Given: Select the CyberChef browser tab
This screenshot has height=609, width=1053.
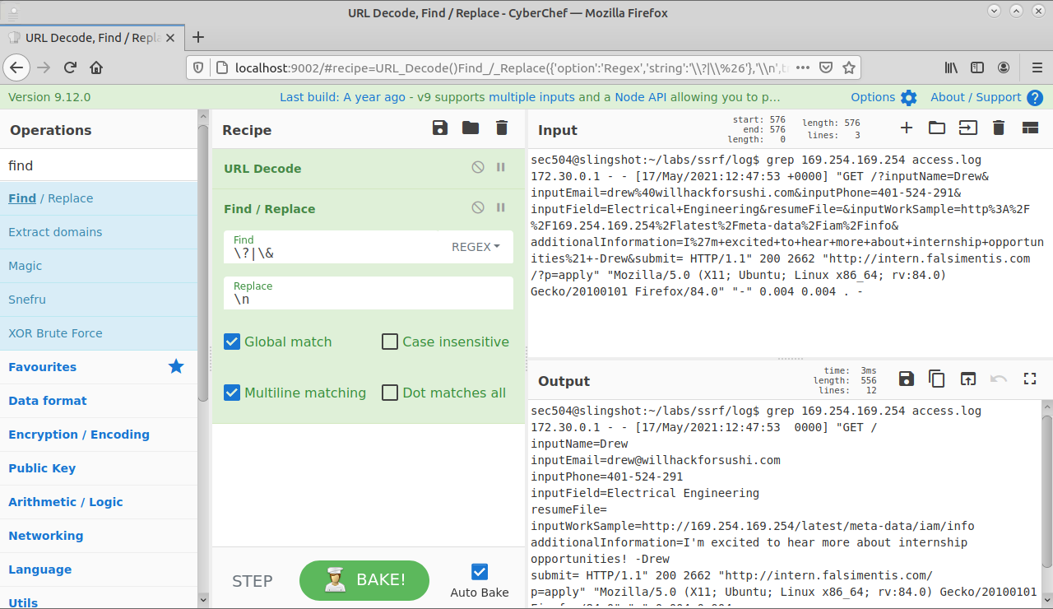Looking at the screenshot, I should point(91,37).
